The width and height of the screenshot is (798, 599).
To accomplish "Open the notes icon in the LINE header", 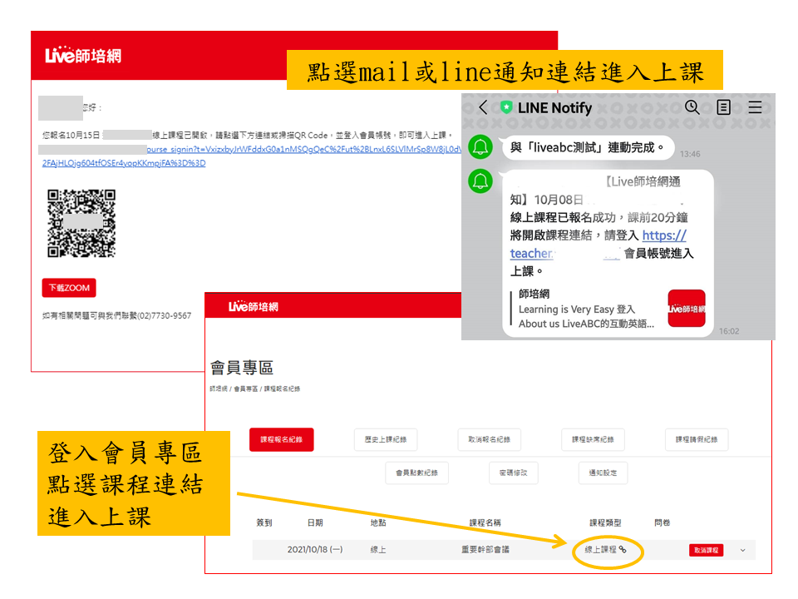I will [x=724, y=107].
